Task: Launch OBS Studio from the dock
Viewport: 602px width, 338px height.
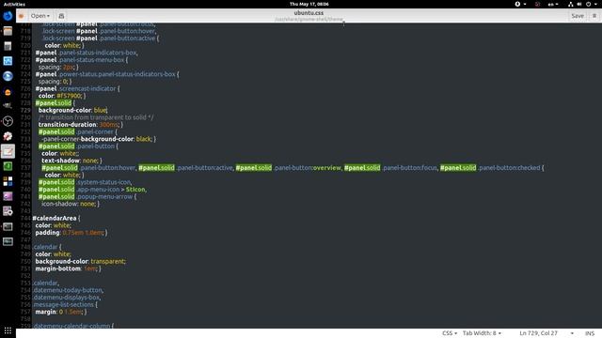Action: (x=8, y=121)
